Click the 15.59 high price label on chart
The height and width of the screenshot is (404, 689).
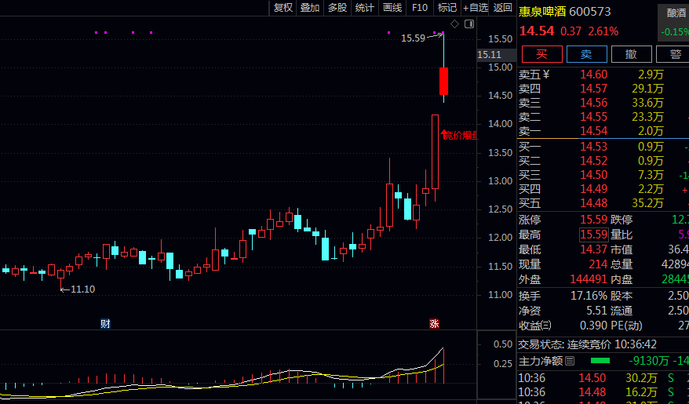tap(413, 38)
